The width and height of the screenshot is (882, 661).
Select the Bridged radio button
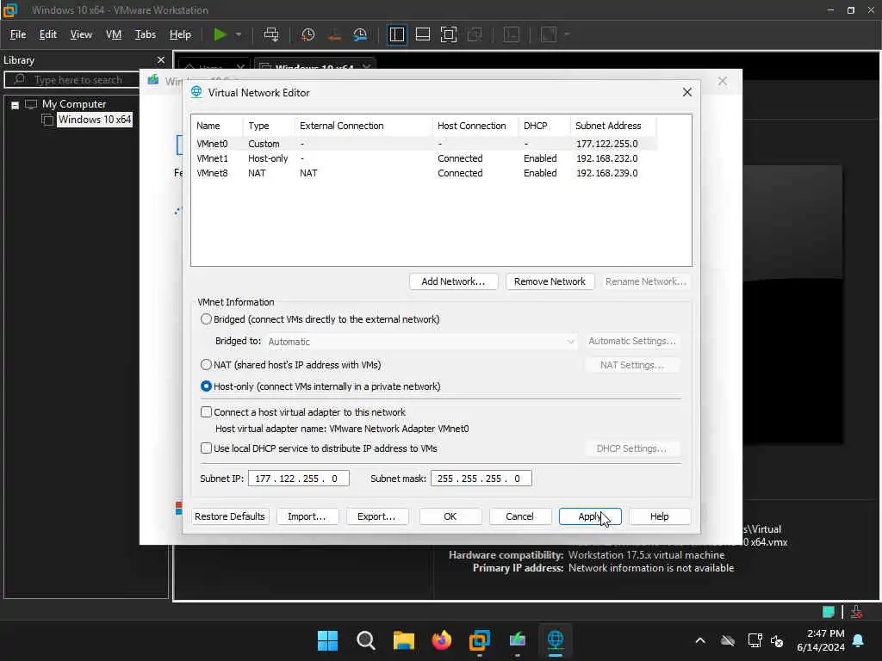[207, 319]
